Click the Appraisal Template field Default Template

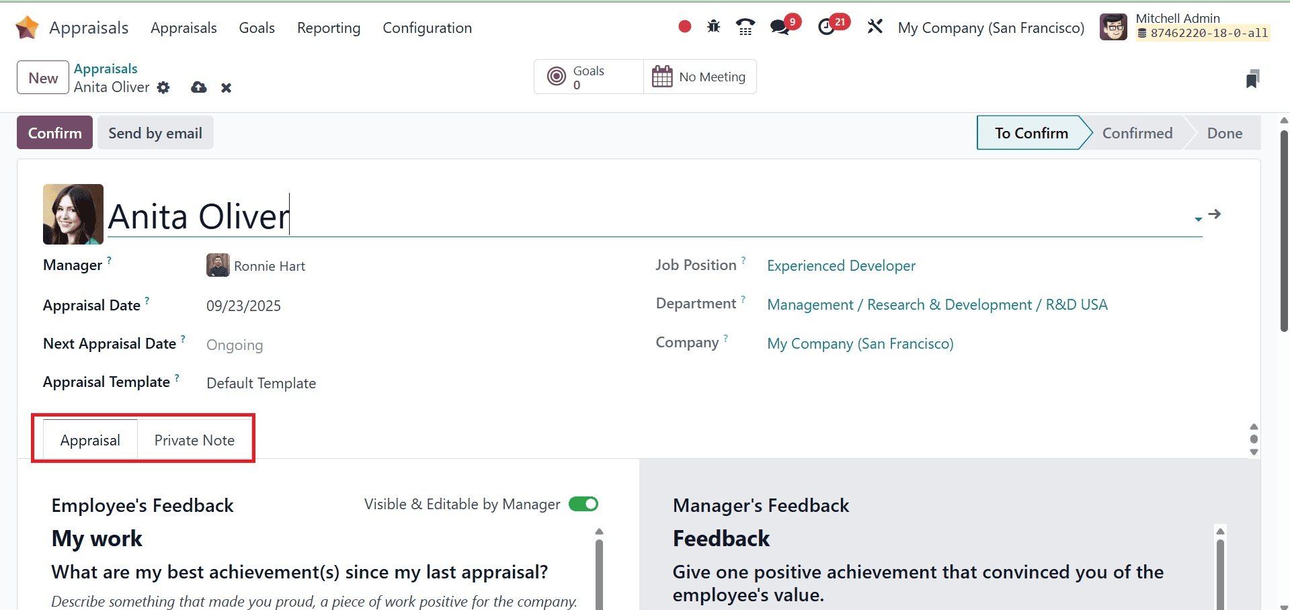[261, 383]
